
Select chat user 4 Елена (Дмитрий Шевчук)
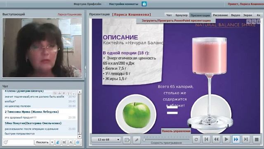24,91
